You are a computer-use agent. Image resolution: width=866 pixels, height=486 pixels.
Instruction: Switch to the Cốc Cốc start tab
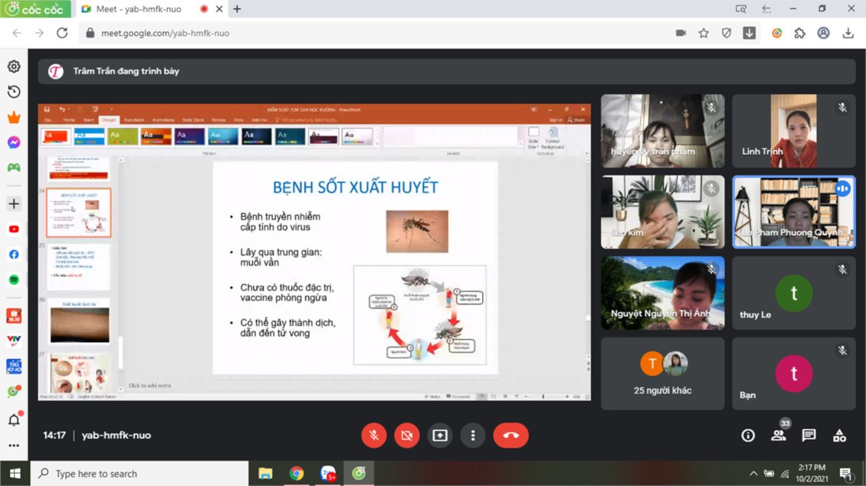pos(34,9)
